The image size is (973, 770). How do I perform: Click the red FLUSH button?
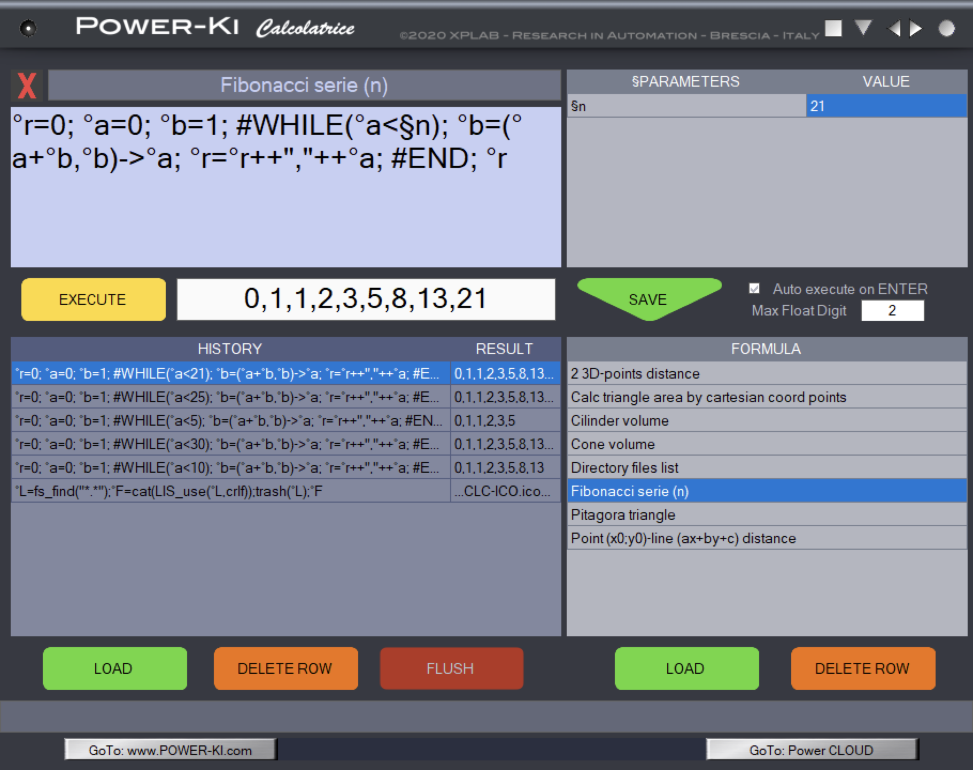coord(451,668)
